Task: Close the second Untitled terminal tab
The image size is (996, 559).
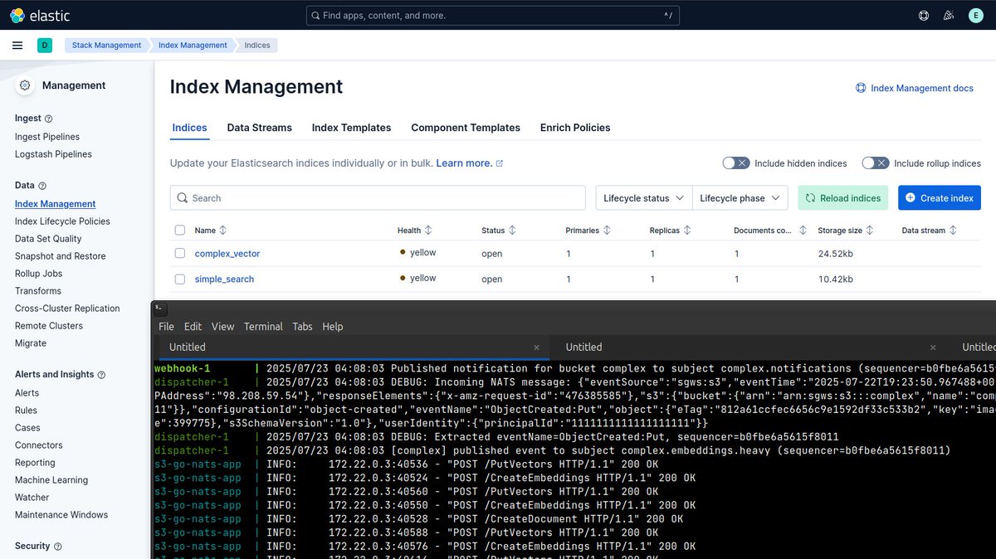Action: pyautogui.click(x=933, y=348)
